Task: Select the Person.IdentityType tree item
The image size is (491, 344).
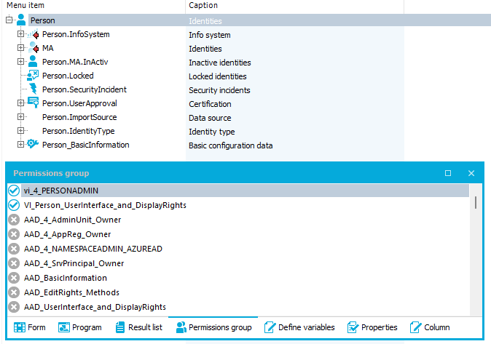Action: (x=78, y=131)
